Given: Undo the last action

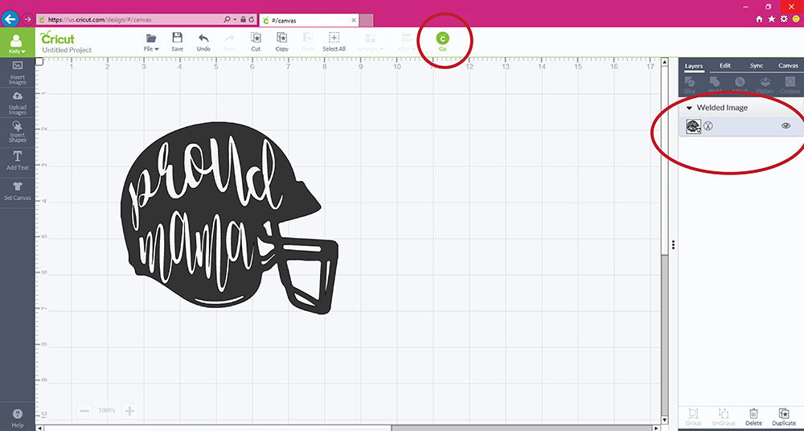Looking at the screenshot, I should click(x=203, y=40).
